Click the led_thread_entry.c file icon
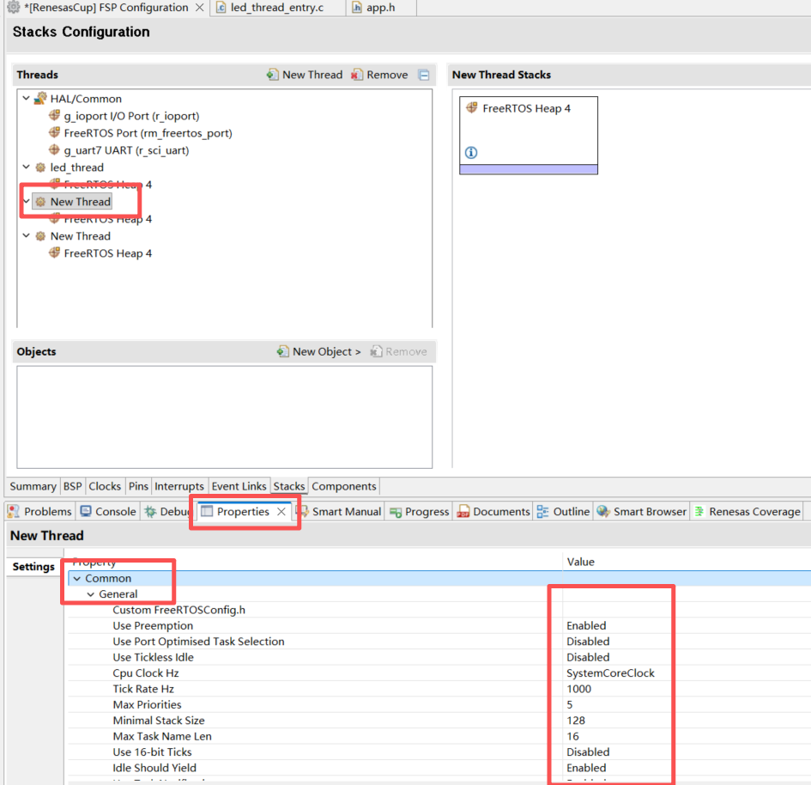 tap(221, 7)
